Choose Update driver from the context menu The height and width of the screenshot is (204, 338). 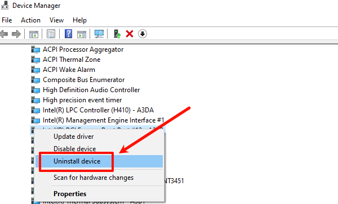click(x=99, y=137)
